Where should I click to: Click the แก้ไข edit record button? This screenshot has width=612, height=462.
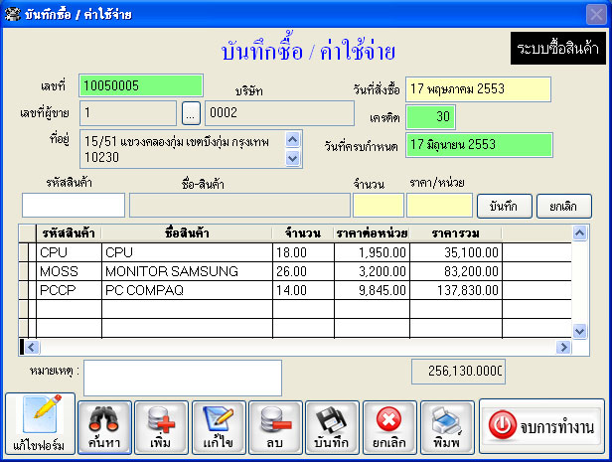[x=219, y=427]
